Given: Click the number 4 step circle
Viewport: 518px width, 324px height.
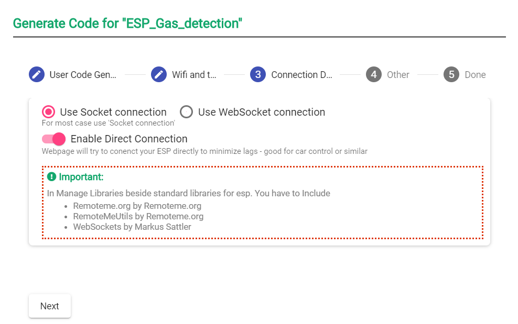Looking at the screenshot, I should tap(374, 74).
